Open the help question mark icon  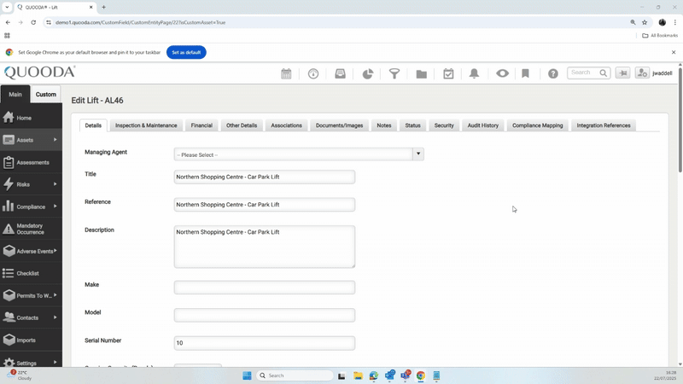click(x=552, y=73)
